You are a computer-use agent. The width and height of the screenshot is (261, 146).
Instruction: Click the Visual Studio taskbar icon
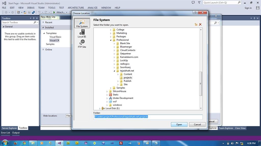tap(59, 143)
